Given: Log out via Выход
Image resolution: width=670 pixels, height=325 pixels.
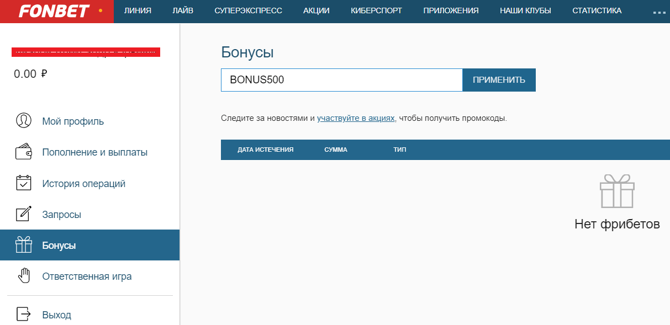Looking at the screenshot, I should 56,315.
